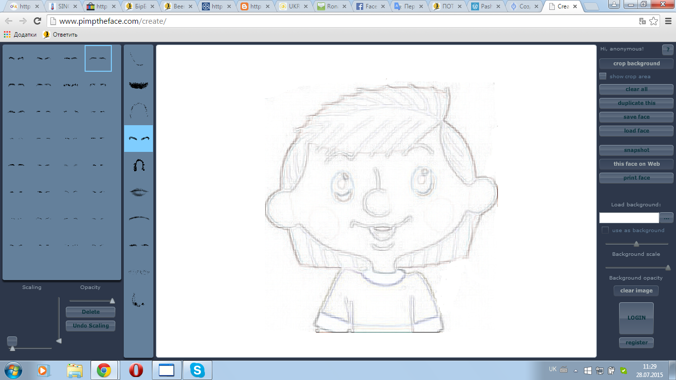This screenshot has width=676, height=380.
Task: Enable the show crop area checkbox
Action: point(603,76)
